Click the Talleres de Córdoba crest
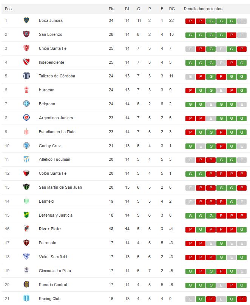The width and height of the screenshot is (250, 305). pos(26,76)
